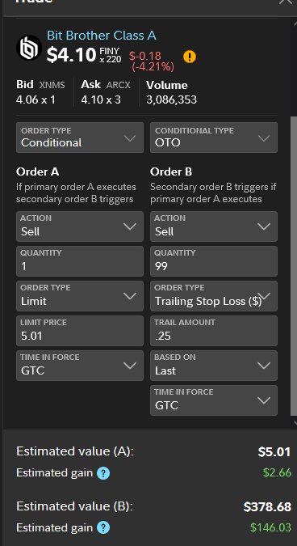Open Order B Trailing Stop Loss dropdown
297x546 pixels.
214,296
